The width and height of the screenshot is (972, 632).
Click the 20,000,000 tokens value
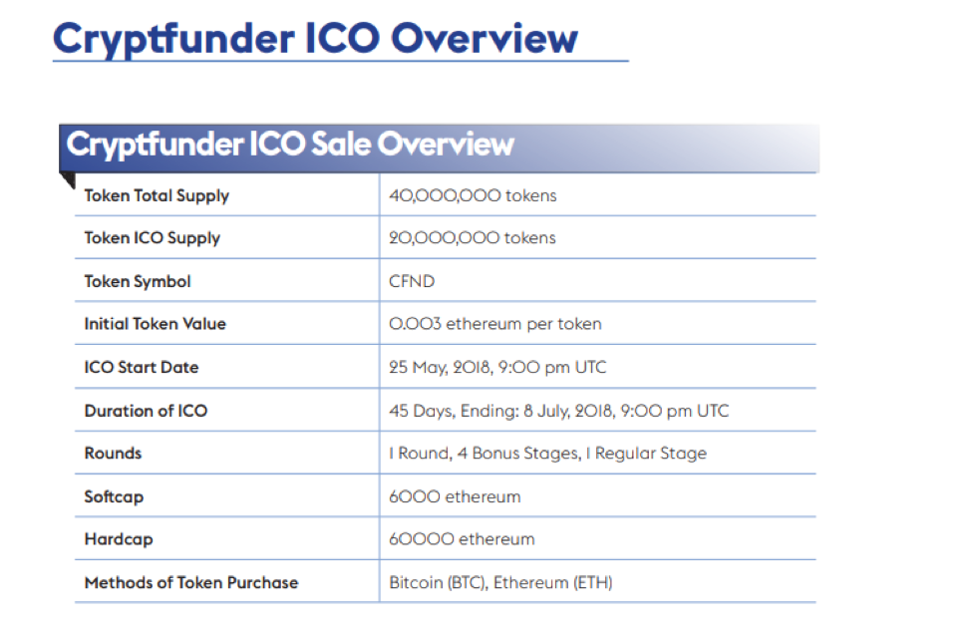pyautogui.click(x=473, y=238)
